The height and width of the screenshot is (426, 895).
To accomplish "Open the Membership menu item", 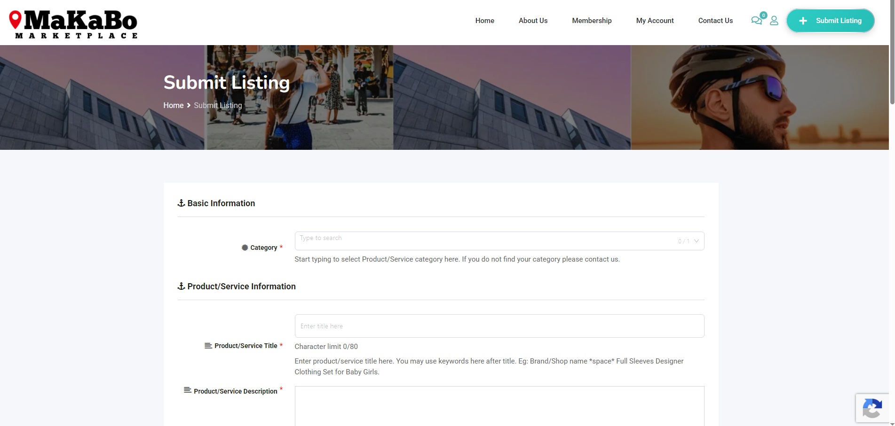I will [592, 21].
